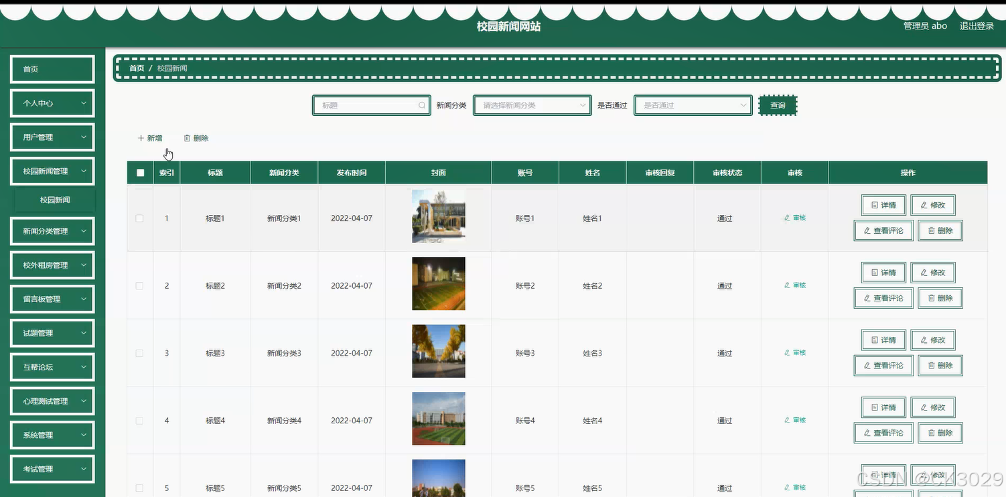Click 修改 edit button for 标题4
Image resolution: width=1006 pixels, height=497 pixels.
[x=933, y=407]
